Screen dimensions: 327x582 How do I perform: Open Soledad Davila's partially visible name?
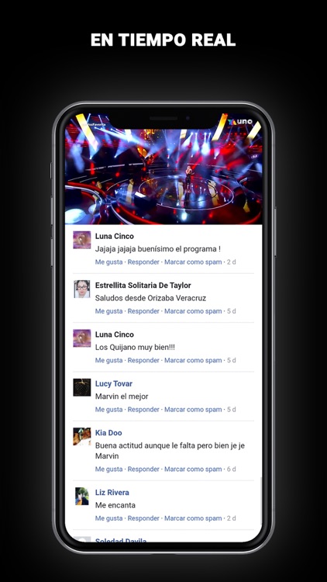120,541
